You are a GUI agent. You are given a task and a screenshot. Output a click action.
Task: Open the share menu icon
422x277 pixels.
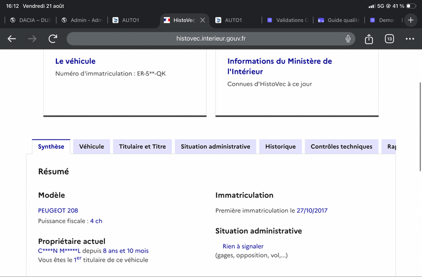369,39
